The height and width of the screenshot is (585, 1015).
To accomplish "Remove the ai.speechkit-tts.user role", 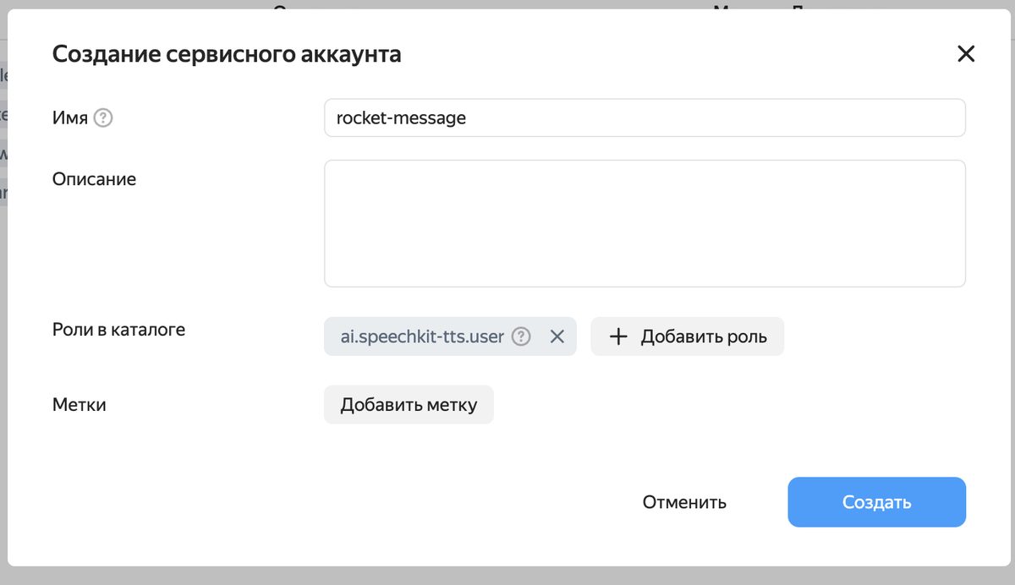I will coord(557,336).
